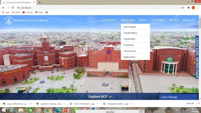
Task: Expand options for instagram-profile download
Action: coord(131,104)
